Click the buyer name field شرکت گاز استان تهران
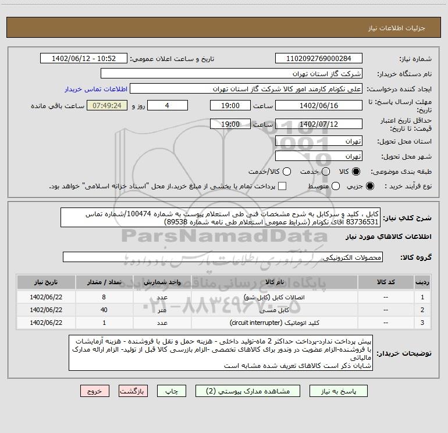Viewport: 448px width, 433px height. 232,74
